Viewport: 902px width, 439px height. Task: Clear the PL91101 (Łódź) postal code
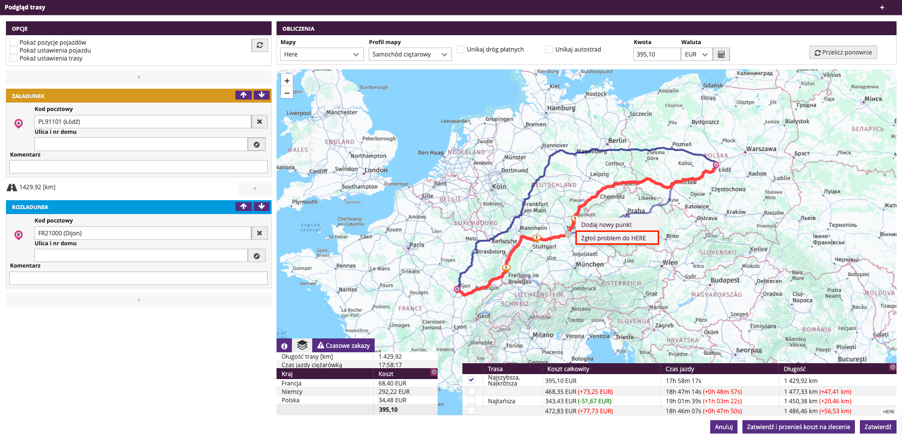(x=259, y=121)
